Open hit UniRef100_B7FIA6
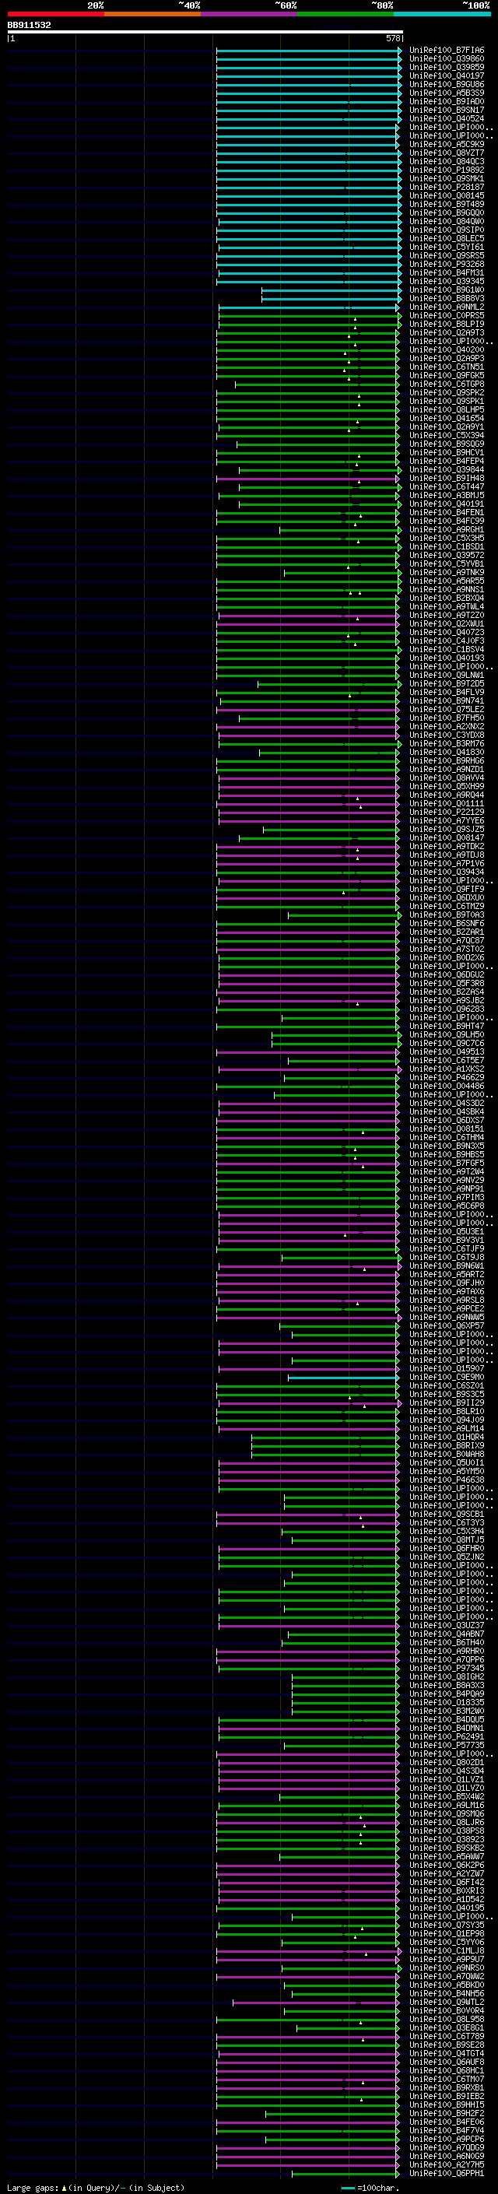 pos(447,51)
